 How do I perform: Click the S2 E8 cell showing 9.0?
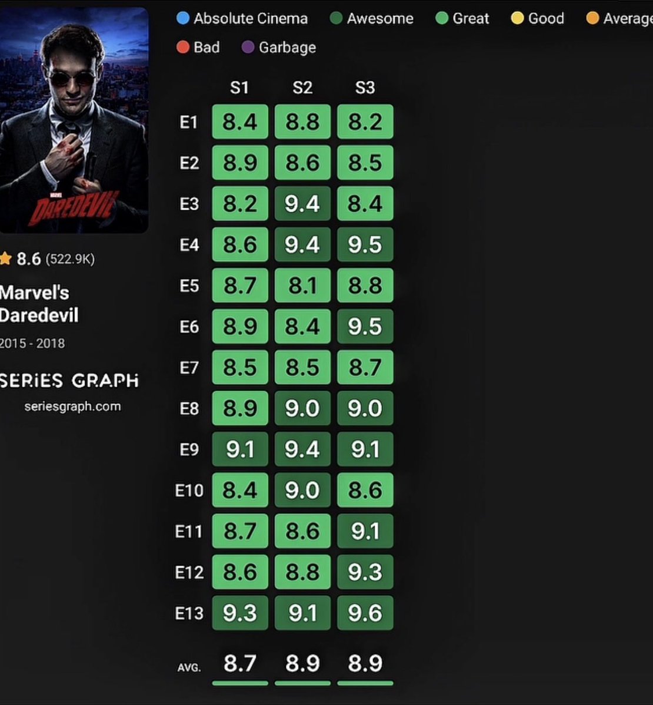(x=302, y=408)
